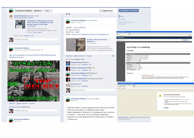Viewport: 194px width, 138px height.
Task: Click the Scan of http://www.minfin.bg/ heading
Action: [138, 47]
